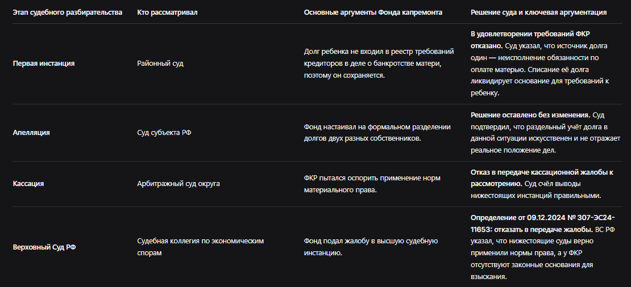Select the "Первая инстанция" row label
The width and height of the screenshot is (631, 287).
pyautogui.click(x=43, y=64)
